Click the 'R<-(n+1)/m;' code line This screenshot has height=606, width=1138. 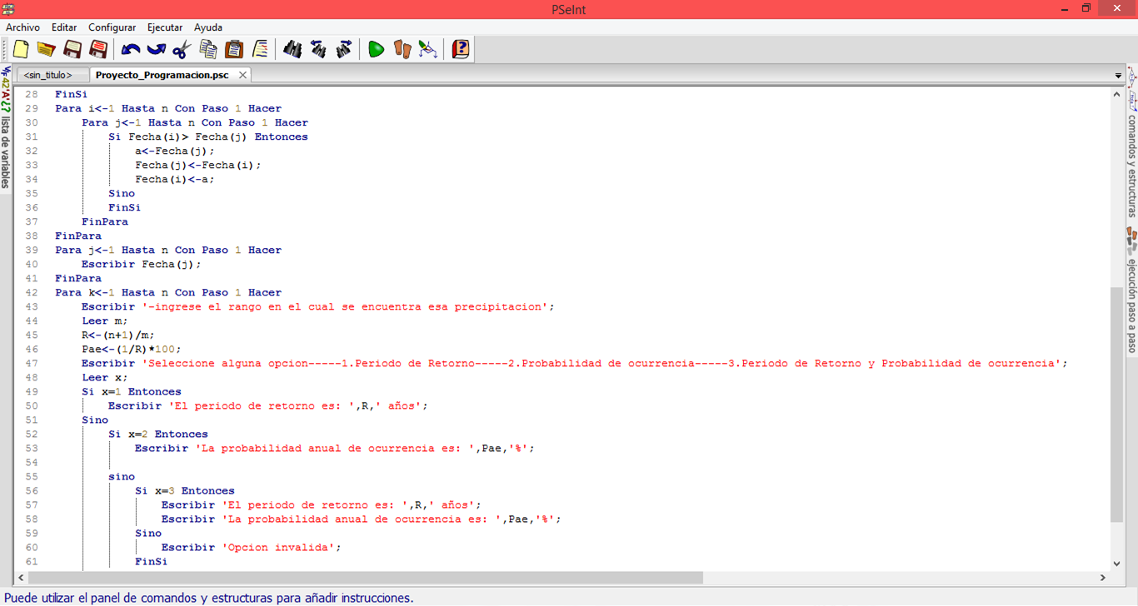[x=117, y=335]
